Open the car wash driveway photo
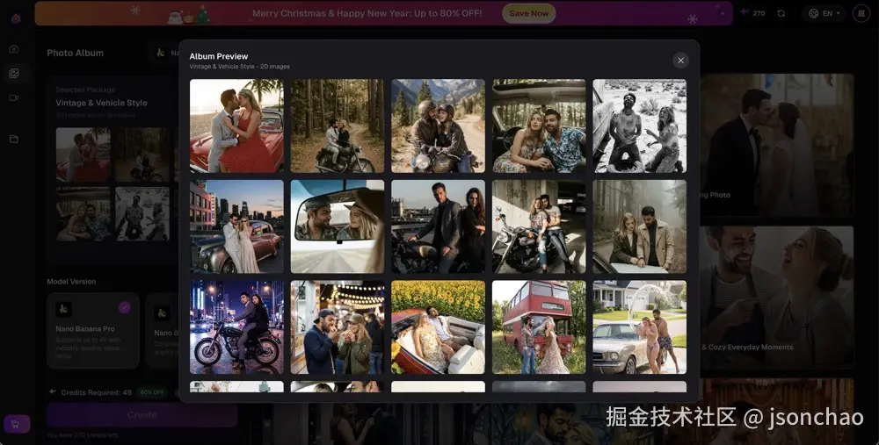 pos(640,327)
